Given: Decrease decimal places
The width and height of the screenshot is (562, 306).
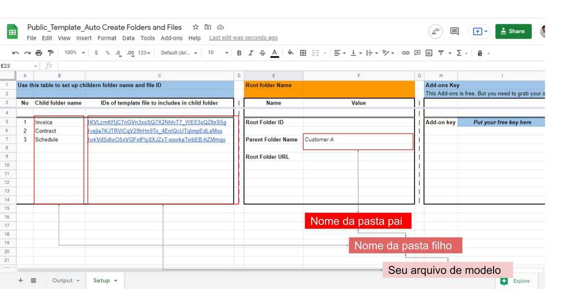Looking at the screenshot, I should point(118,53).
